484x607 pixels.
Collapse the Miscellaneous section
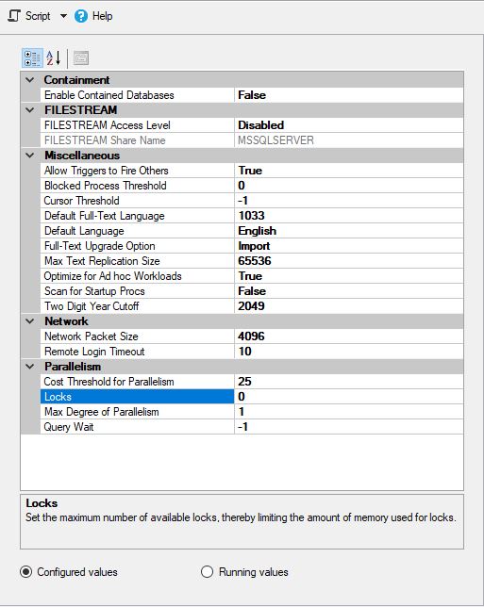[x=30, y=156]
